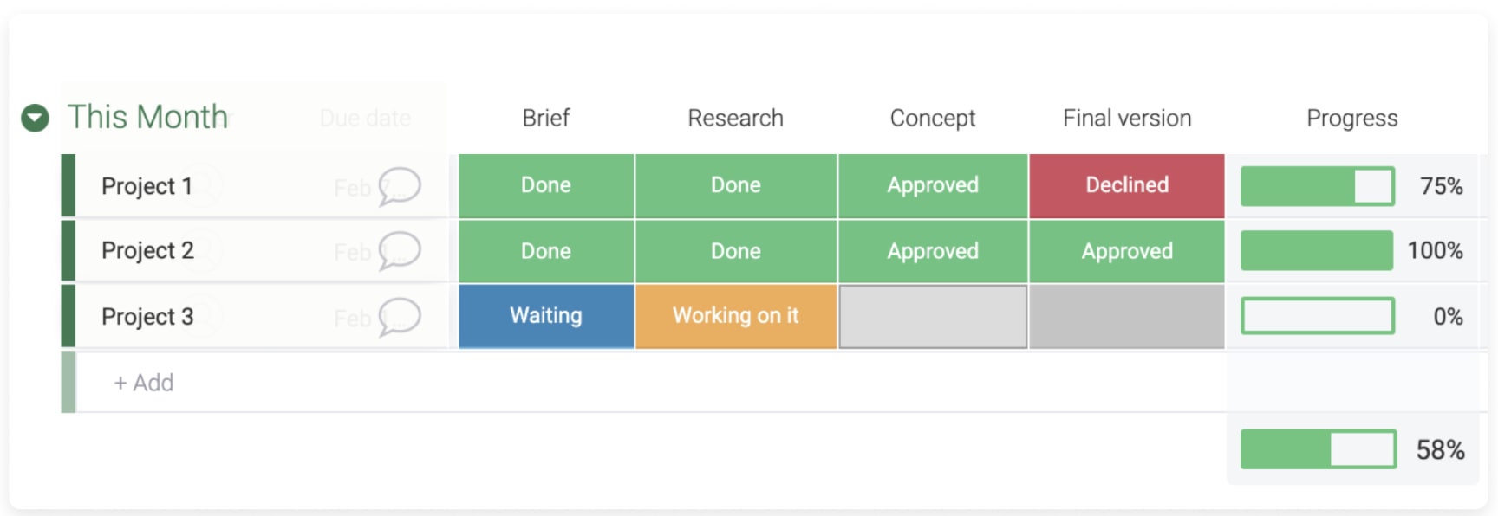Click empty Concept cell for Project 3
This screenshot has width=1498, height=516.
tap(933, 317)
